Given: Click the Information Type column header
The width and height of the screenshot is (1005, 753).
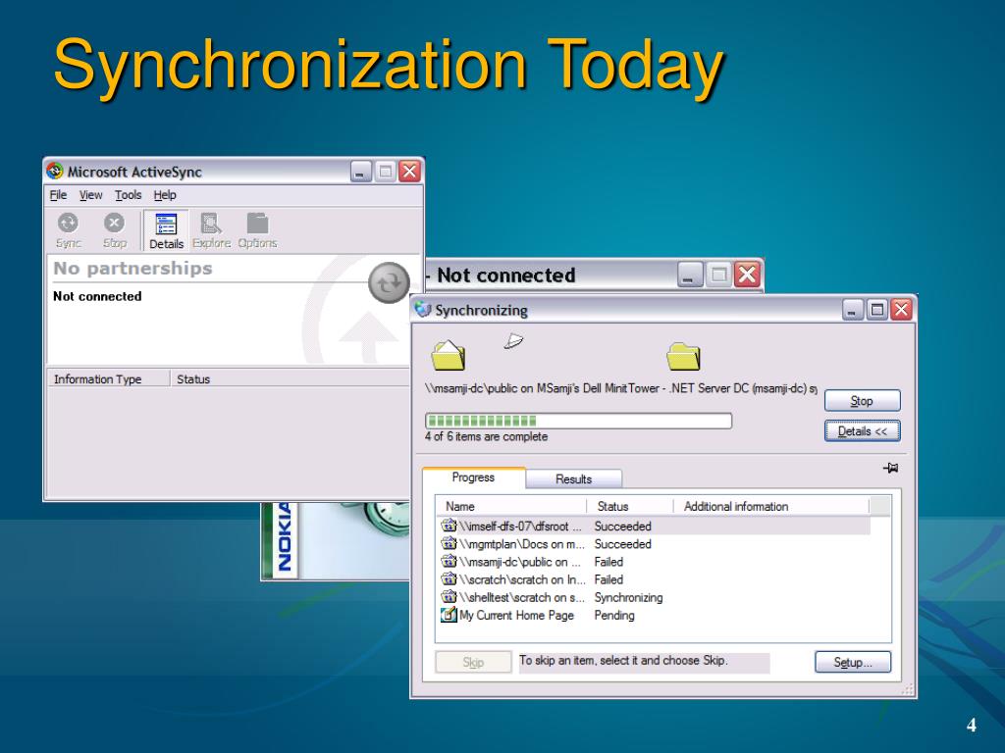Looking at the screenshot, I should 109,379.
